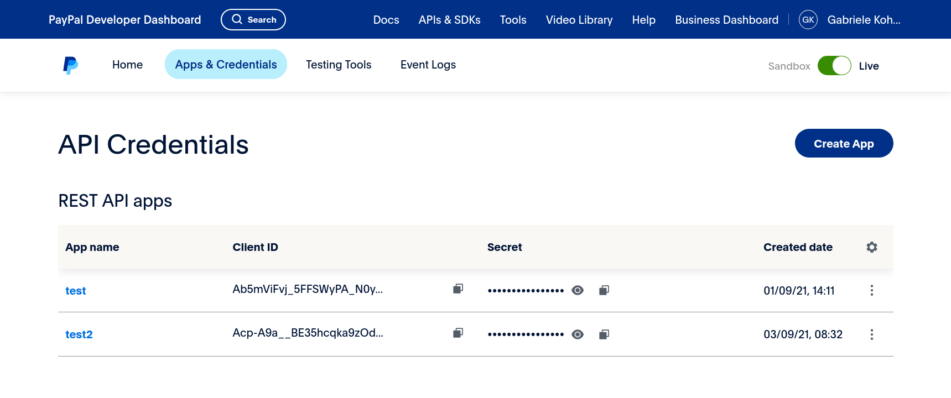The height and width of the screenshot is (398, 951).
Task: Expand the Gabriele Koh... account menu
Action: (x=864, y=20)
